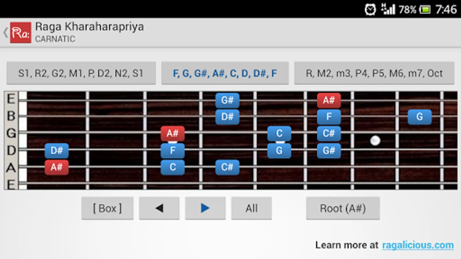Check the alarm clock status icon

pyautogui.click(x=370, y=9)
